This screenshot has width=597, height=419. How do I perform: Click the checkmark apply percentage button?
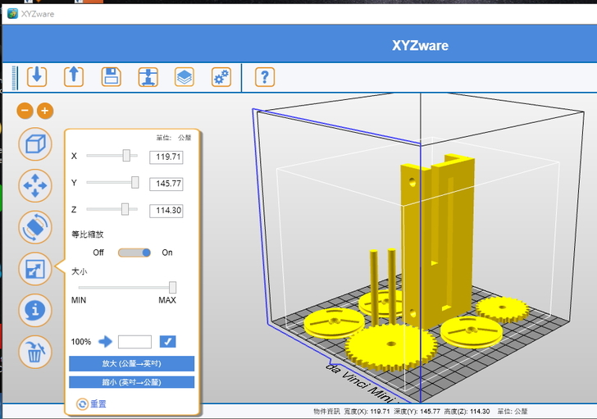[x=167, y=341]
